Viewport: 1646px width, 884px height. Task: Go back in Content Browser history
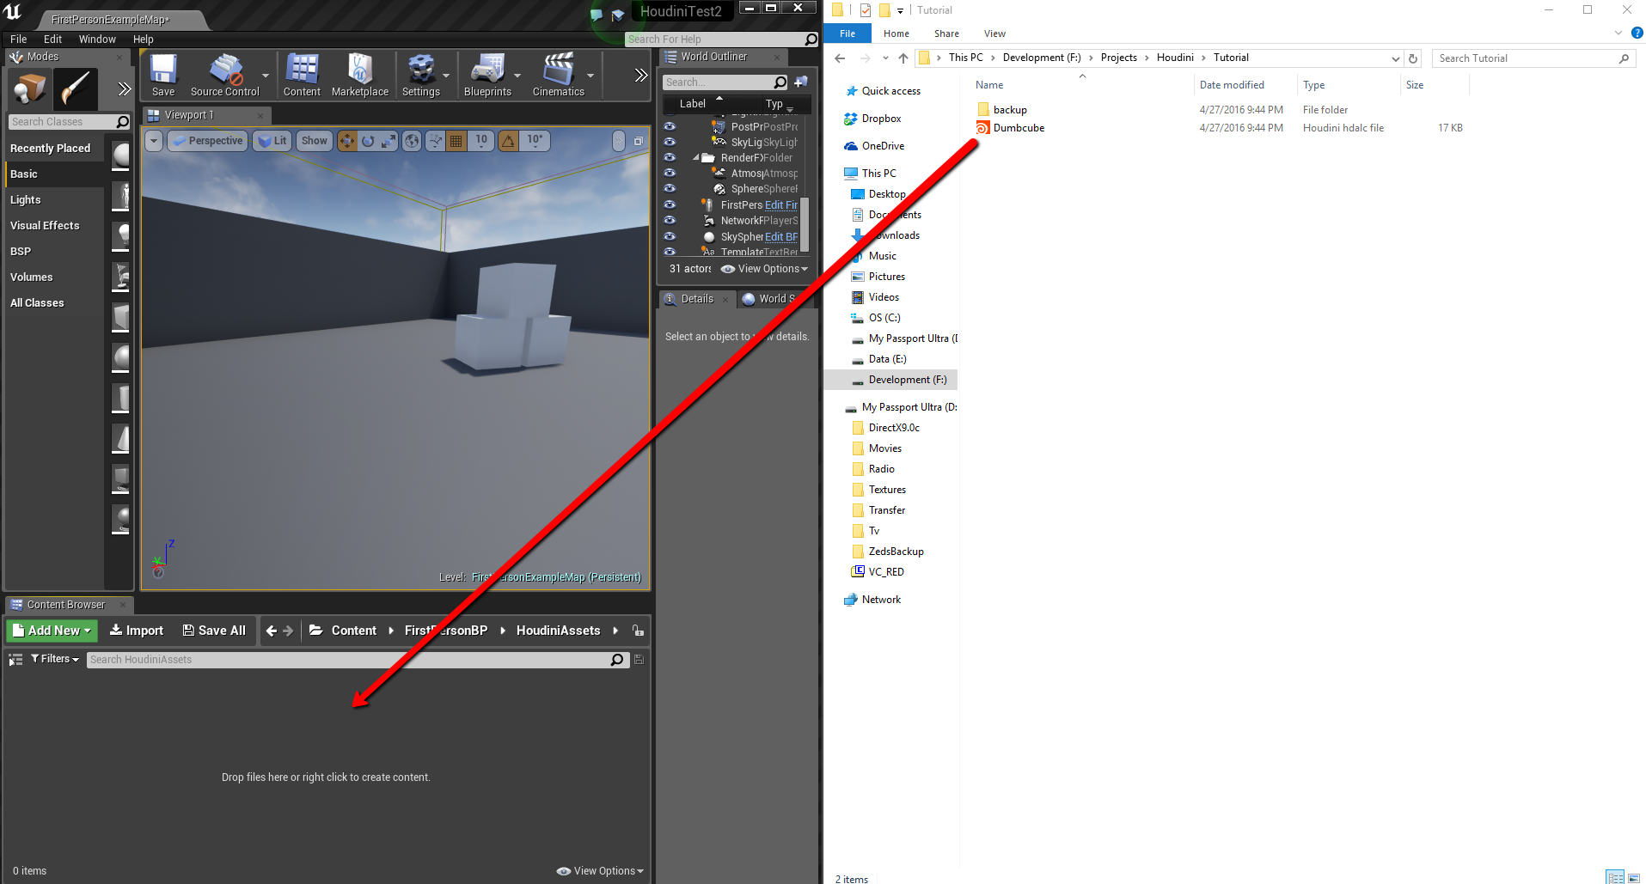pos(272,631)
